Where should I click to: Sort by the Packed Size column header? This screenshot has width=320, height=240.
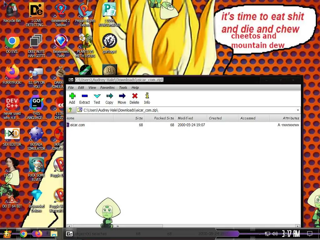coord(160,118)
